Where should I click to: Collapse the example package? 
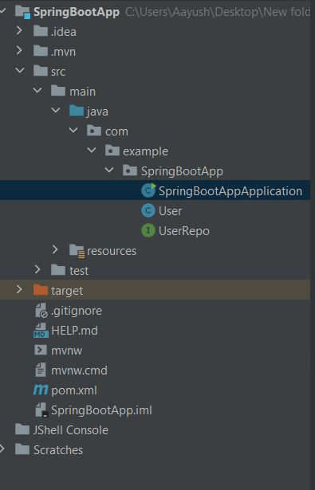coord(92,151)
